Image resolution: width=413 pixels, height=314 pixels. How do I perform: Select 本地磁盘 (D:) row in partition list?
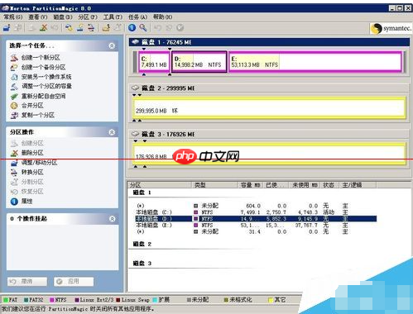click(x=255, y=219)
